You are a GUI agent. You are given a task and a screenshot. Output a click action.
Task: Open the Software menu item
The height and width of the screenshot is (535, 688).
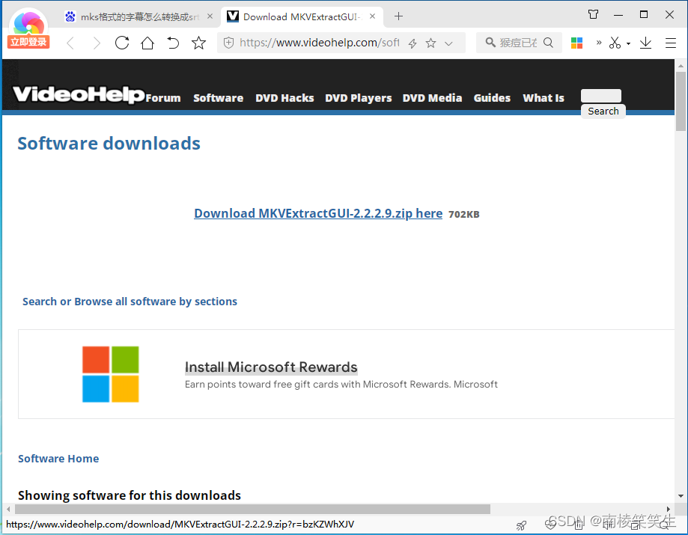click(218, 98)
